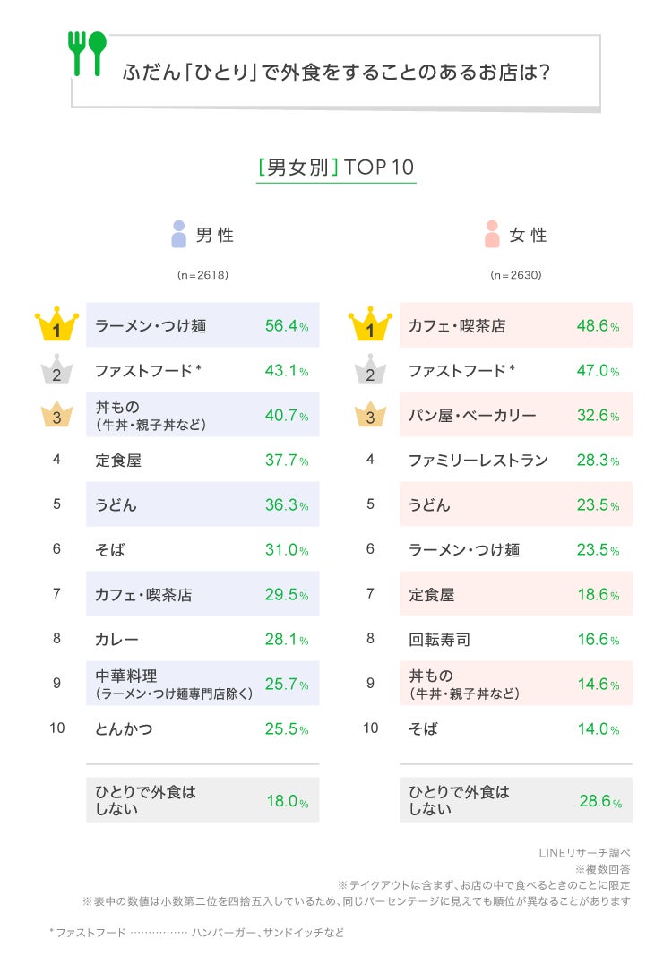Viewport: 672px width, 965px height.
Task: Click the blue male person icon
Action: (178, 235)
